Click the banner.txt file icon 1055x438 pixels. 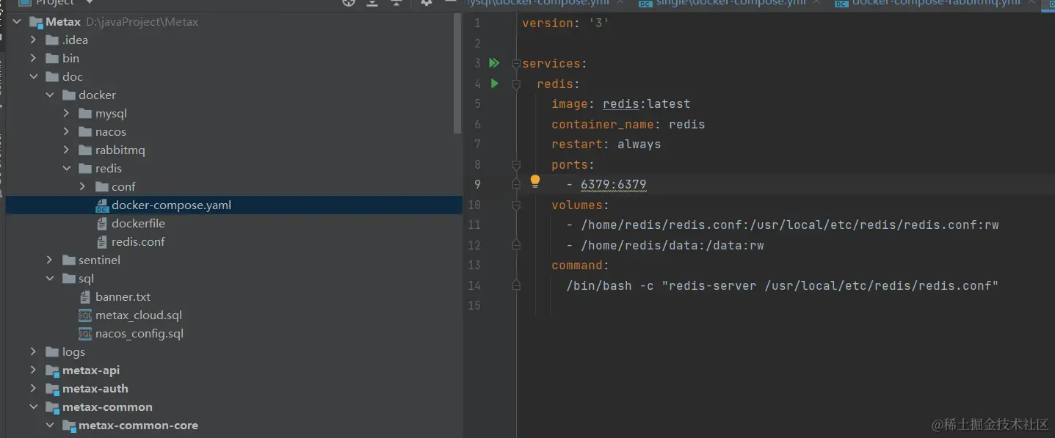[85, 297]
